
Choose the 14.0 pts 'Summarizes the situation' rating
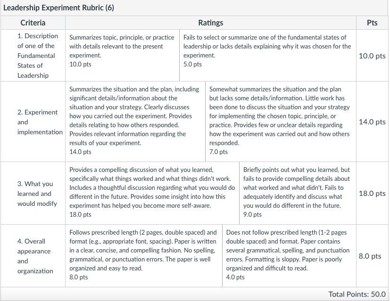135,122
